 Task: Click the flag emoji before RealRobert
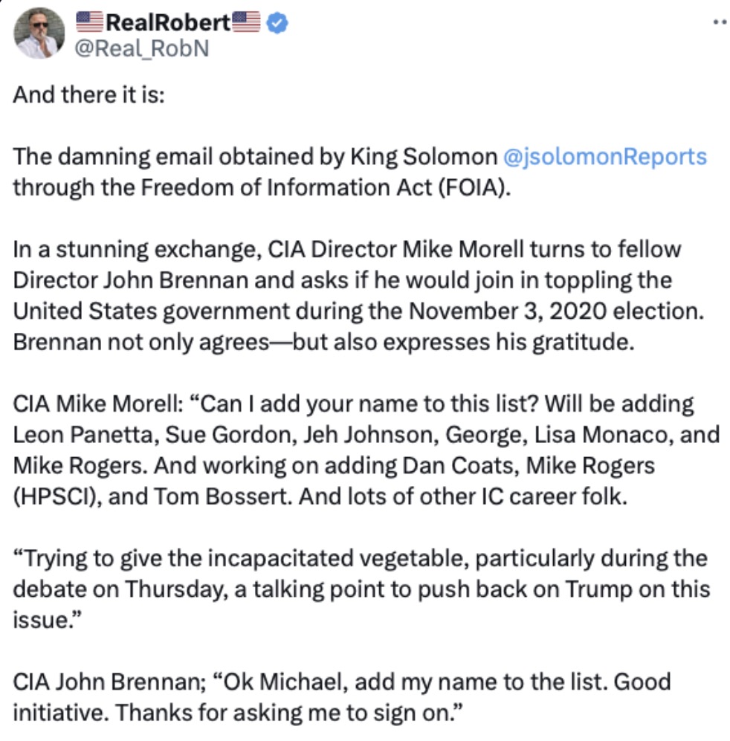tap(91, 22)
